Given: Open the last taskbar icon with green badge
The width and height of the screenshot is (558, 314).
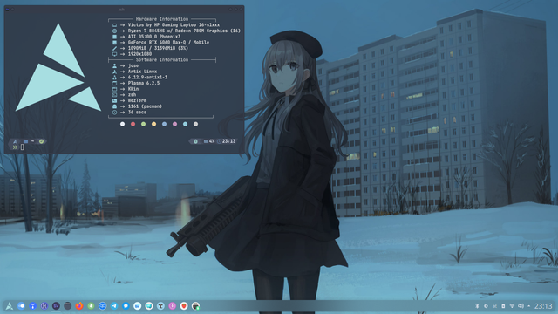Looking at the screenshot, I should pos(195,306).
